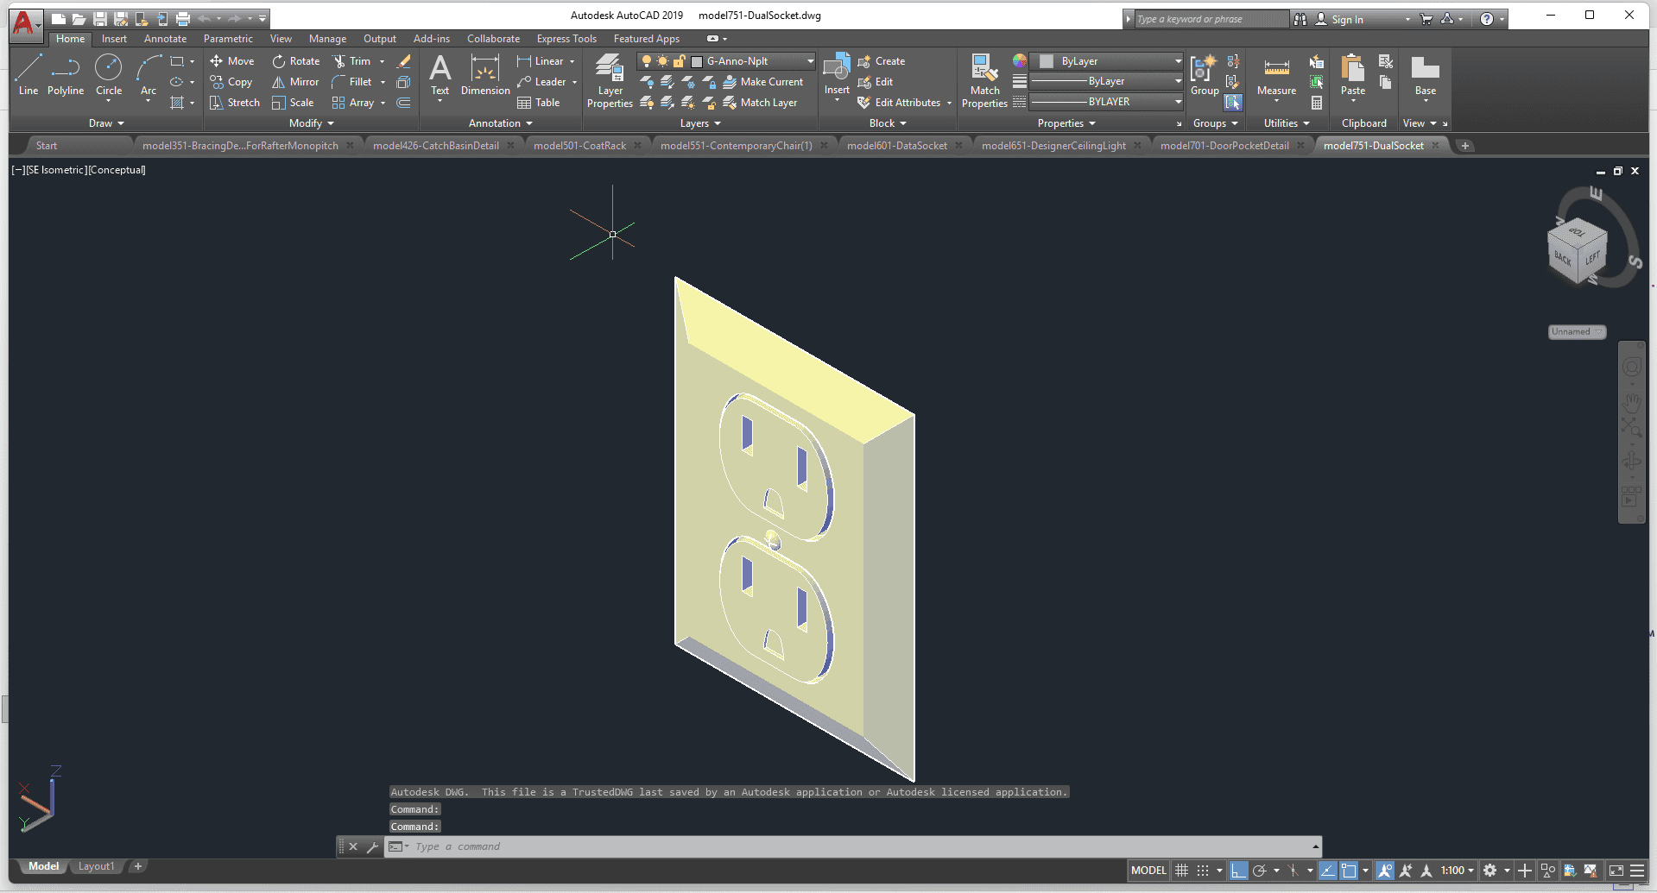Click the Paste clipboard icon

[x=1352, y=74]
